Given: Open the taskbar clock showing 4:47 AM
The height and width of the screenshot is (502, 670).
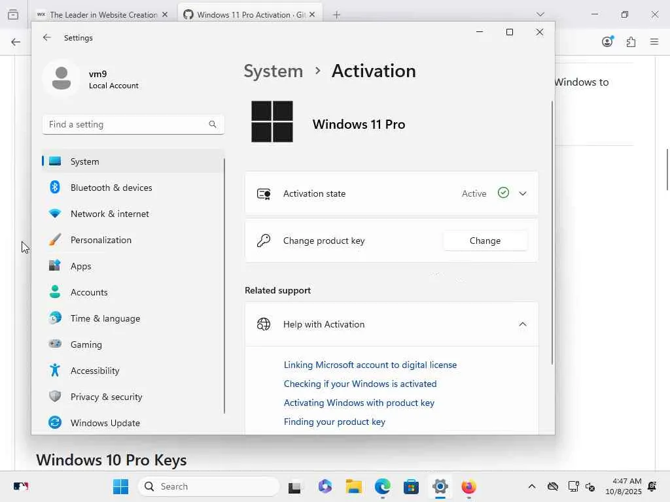Looking at the screenshot, I should (624, 486).
